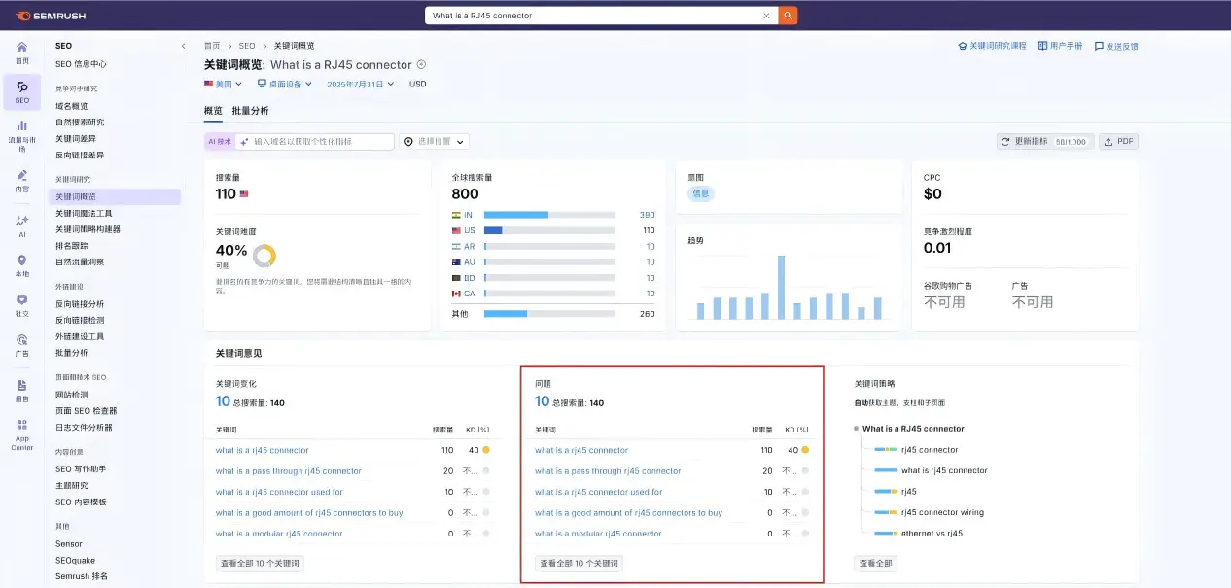The height and width of the screenshot is (588, 1231).
Task: Open 域名概览 in sidebar
Action: click(72, 106)
